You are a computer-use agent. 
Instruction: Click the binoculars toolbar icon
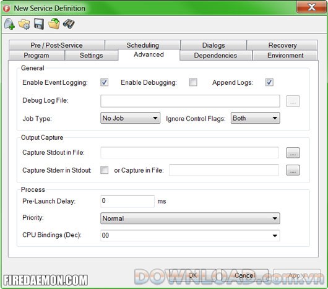pos(69,24)
